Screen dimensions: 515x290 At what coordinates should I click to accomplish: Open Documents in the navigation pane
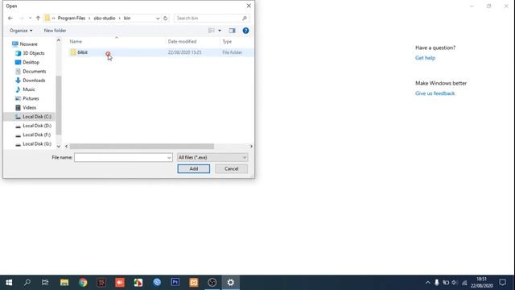[34, 72]
